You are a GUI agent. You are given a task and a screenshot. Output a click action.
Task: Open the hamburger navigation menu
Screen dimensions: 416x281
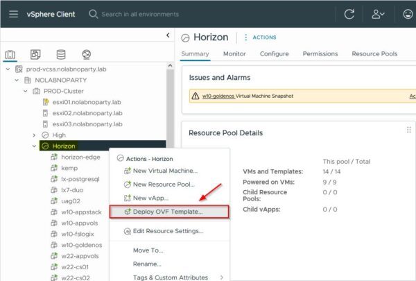pos(14,14)
